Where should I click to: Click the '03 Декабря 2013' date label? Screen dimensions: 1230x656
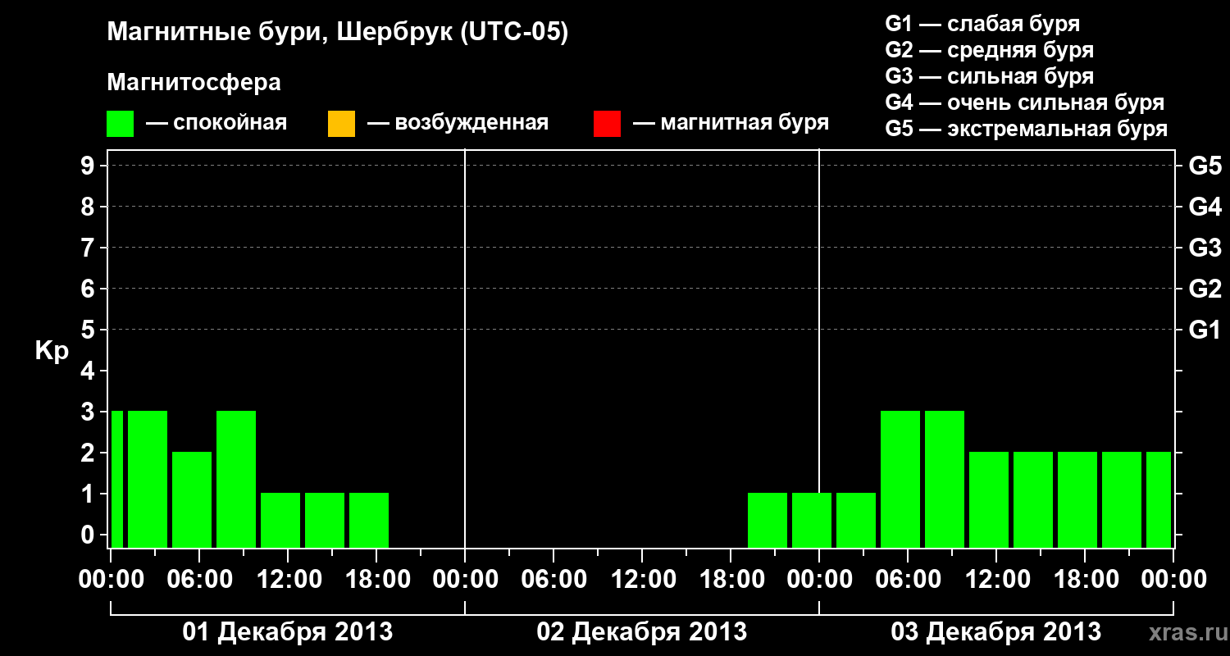coord(995,632)
